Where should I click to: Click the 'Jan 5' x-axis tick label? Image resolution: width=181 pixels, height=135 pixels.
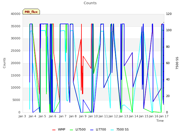[42, 116]
